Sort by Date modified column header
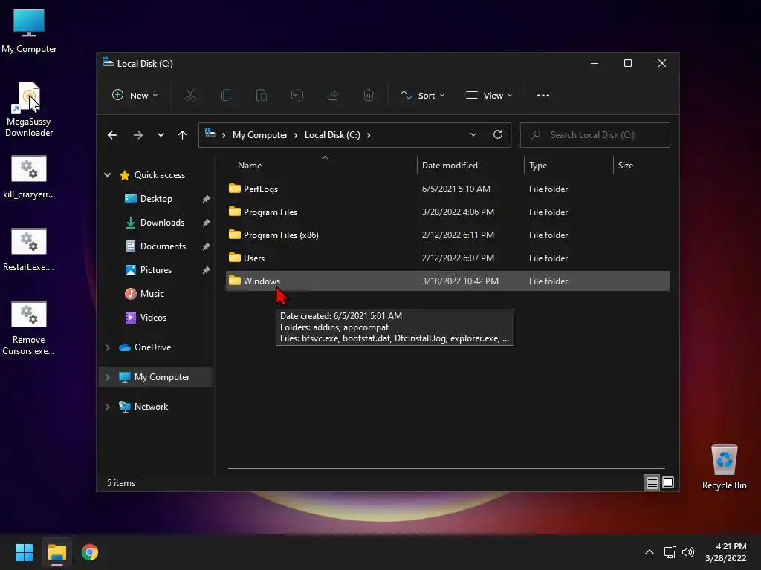Image resolution: width=761 pixels, height=570 pixels. pos(470,166)
